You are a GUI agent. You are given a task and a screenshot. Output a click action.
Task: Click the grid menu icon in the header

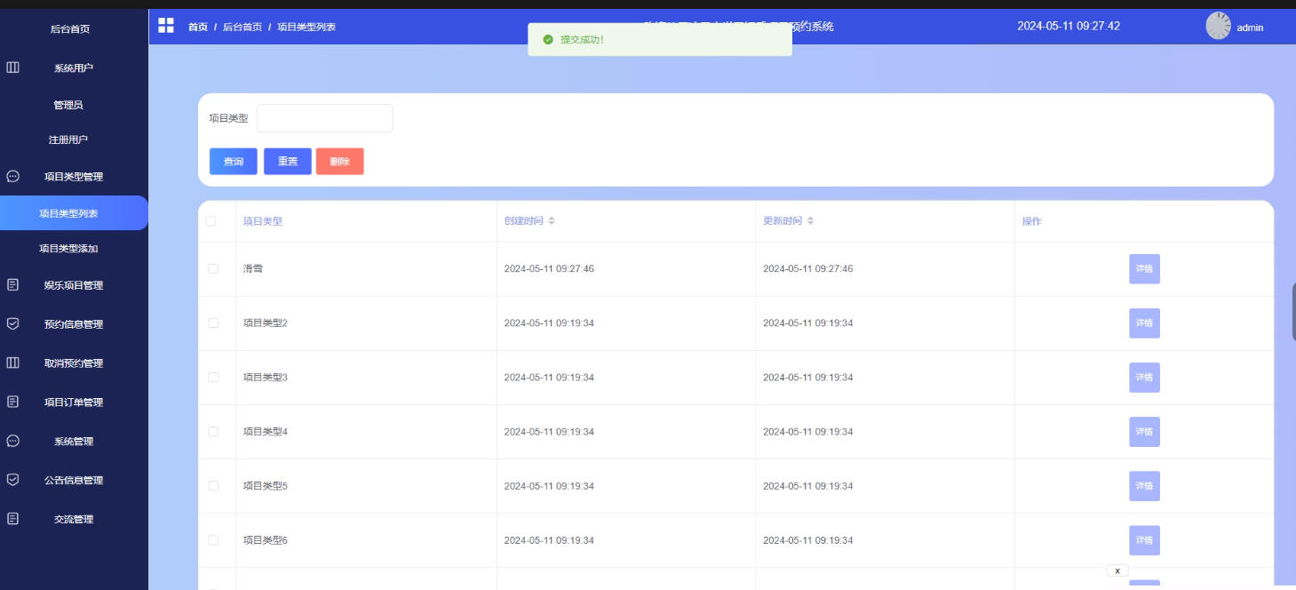pyautogui.click(x=166, y=25)
